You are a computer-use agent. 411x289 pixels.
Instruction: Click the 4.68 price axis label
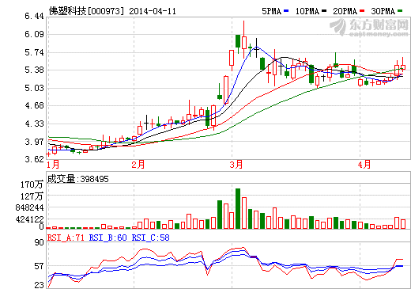coord(34,105)
